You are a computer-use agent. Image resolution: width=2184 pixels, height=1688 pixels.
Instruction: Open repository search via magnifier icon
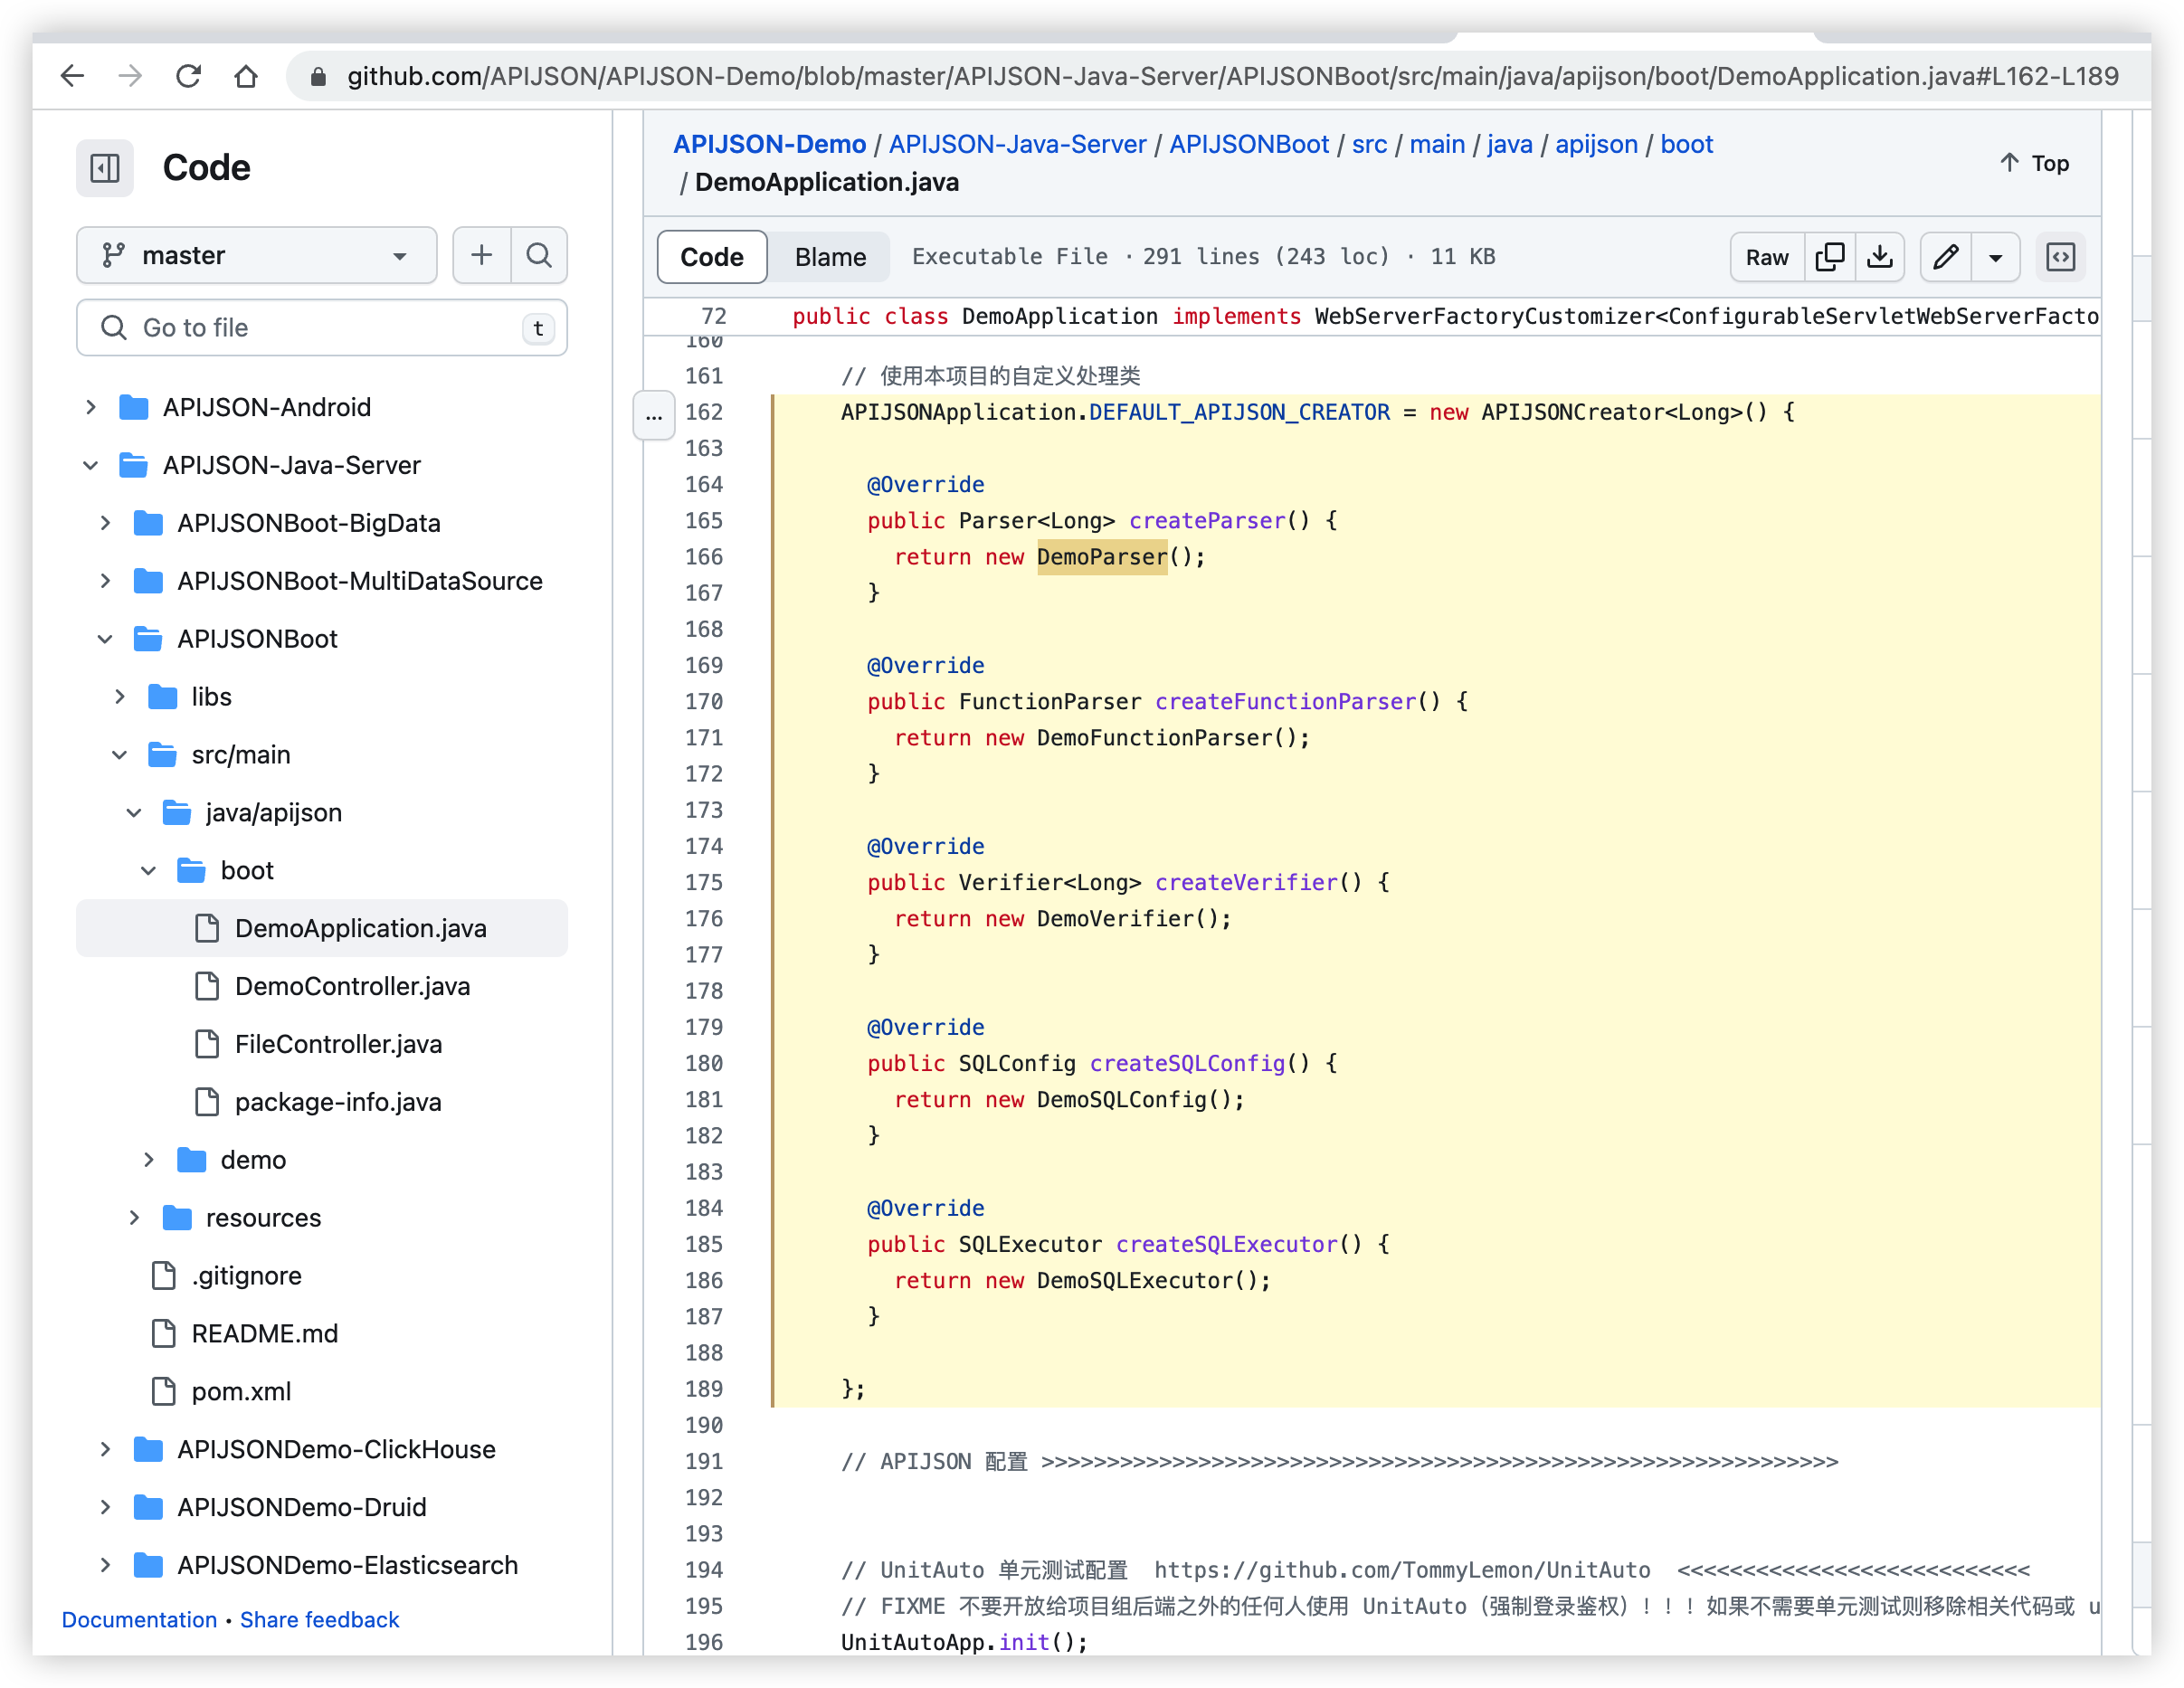(x=539, y=255)
